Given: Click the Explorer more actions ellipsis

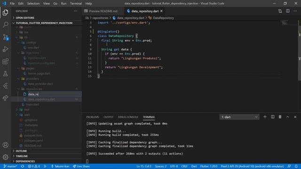Looking at the screenshot, I should pyautogui.click(x=76, y=11).
